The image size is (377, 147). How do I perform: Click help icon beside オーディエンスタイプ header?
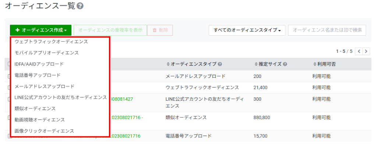point(220,64)
